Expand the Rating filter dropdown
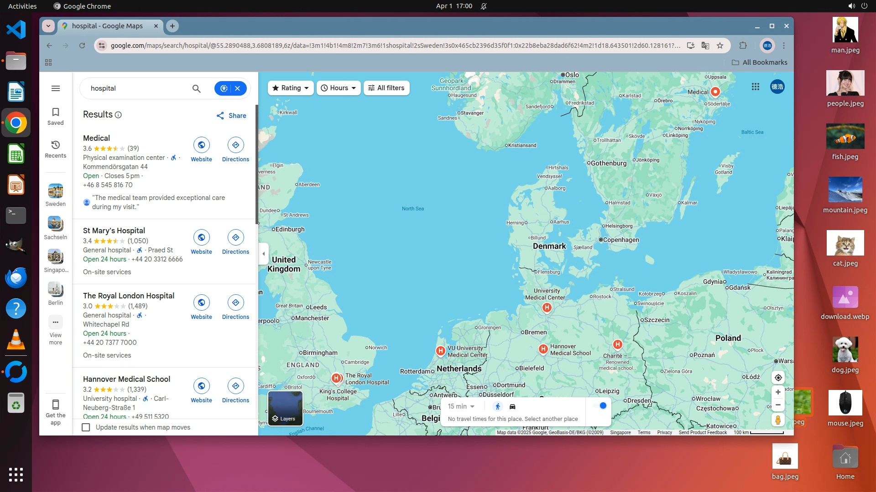 click(291, 88)
